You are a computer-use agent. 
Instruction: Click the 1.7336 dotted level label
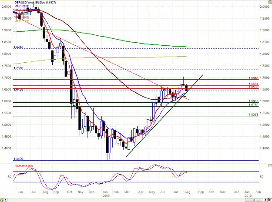pyautogui.click(x=18, y=68)
